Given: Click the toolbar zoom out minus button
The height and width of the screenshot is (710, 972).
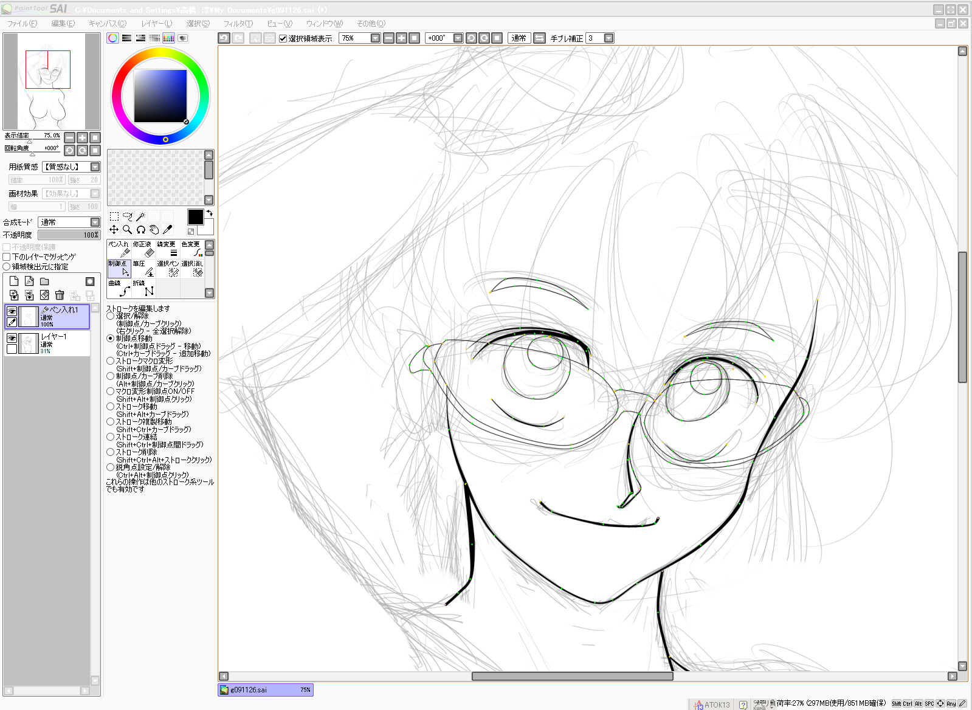Looking at the screenshot, I should 388,38.
